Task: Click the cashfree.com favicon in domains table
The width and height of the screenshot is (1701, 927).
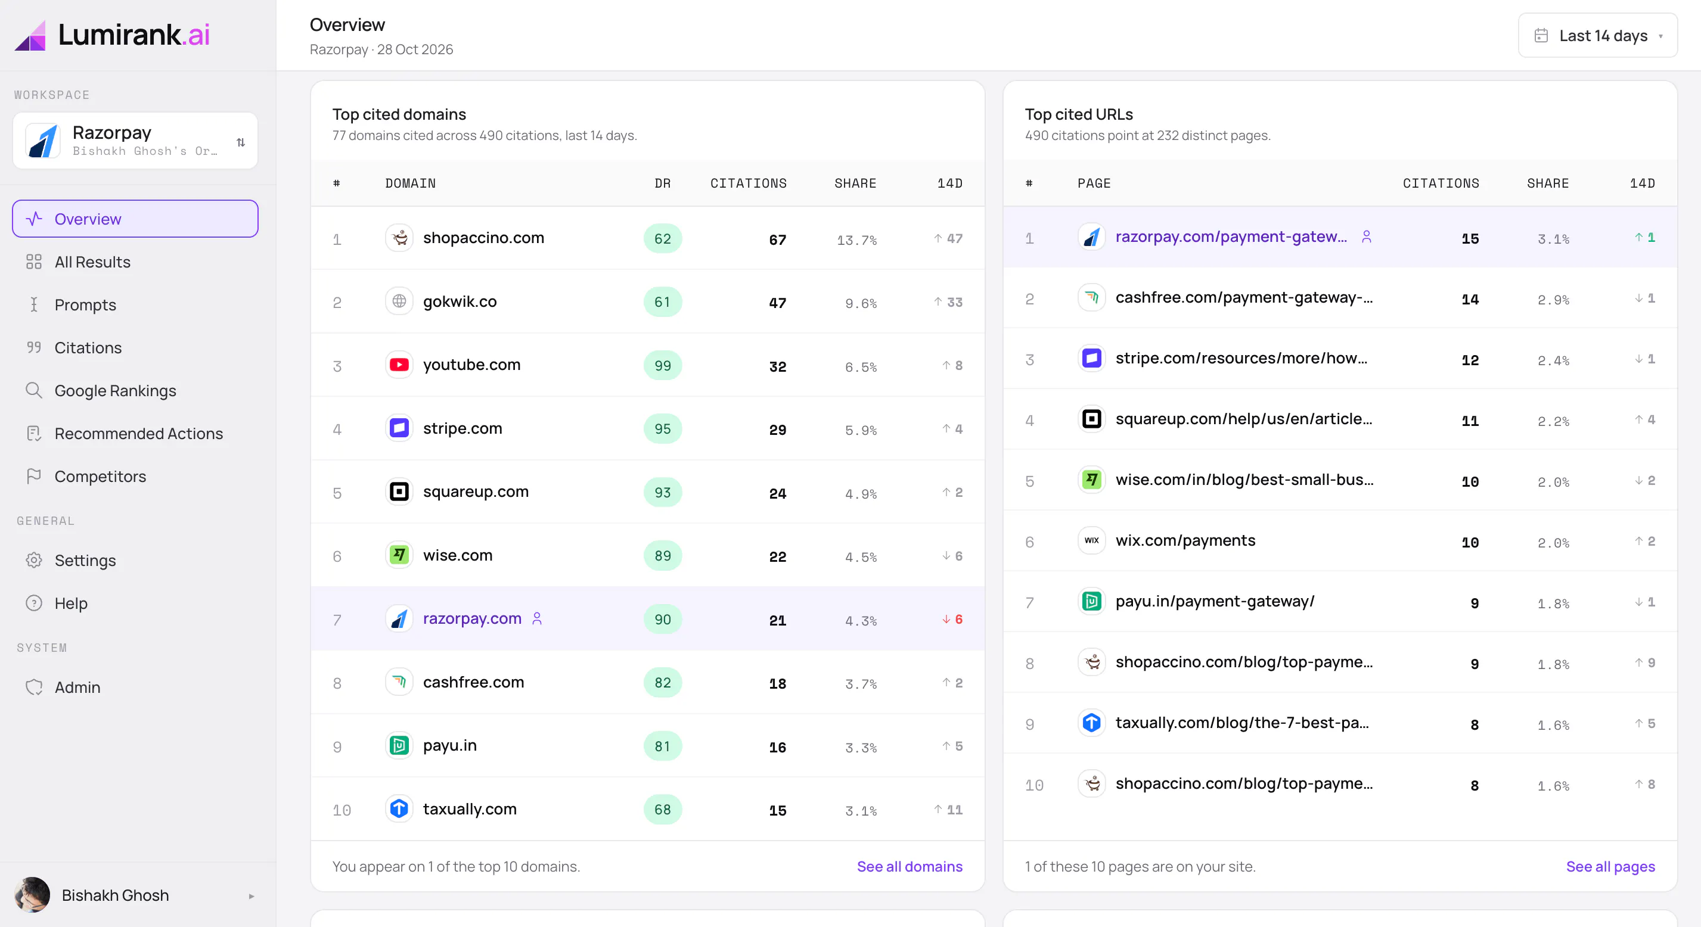Action: 399,682
